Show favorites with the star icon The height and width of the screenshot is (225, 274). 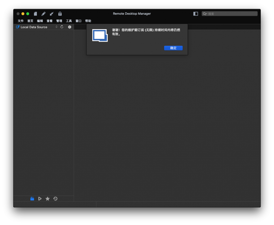click(48, 199)
